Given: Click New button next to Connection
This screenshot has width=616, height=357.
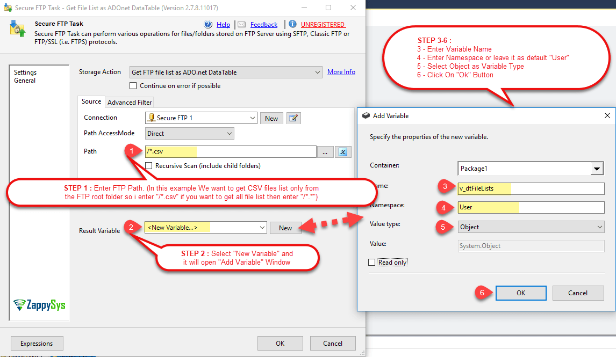Looking at the screenshot, I should pos(271,118).
